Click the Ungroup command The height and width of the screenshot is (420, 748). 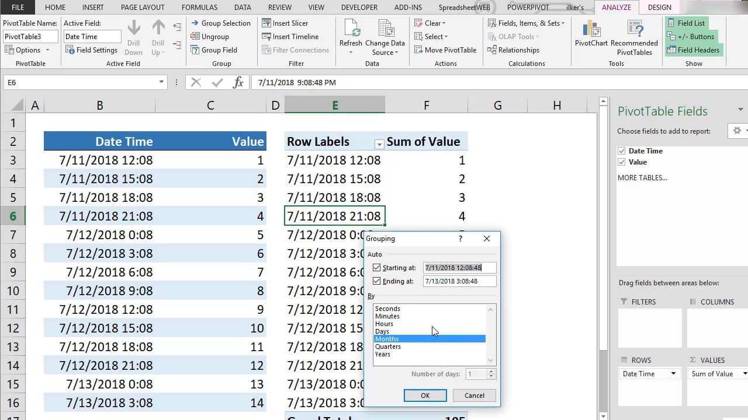209,37
